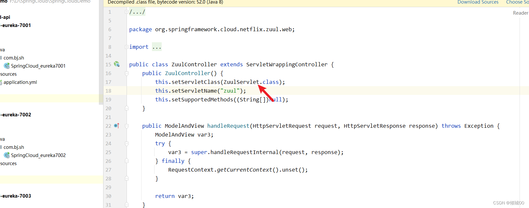
Task: Click return var3 statement
Action: point(175,196)
